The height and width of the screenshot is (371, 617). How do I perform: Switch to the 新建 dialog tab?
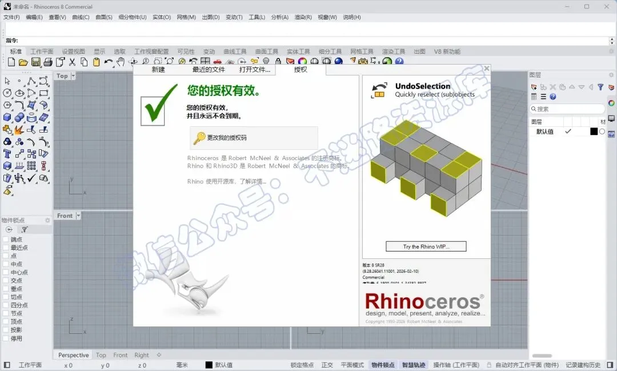tap(158, 70)
